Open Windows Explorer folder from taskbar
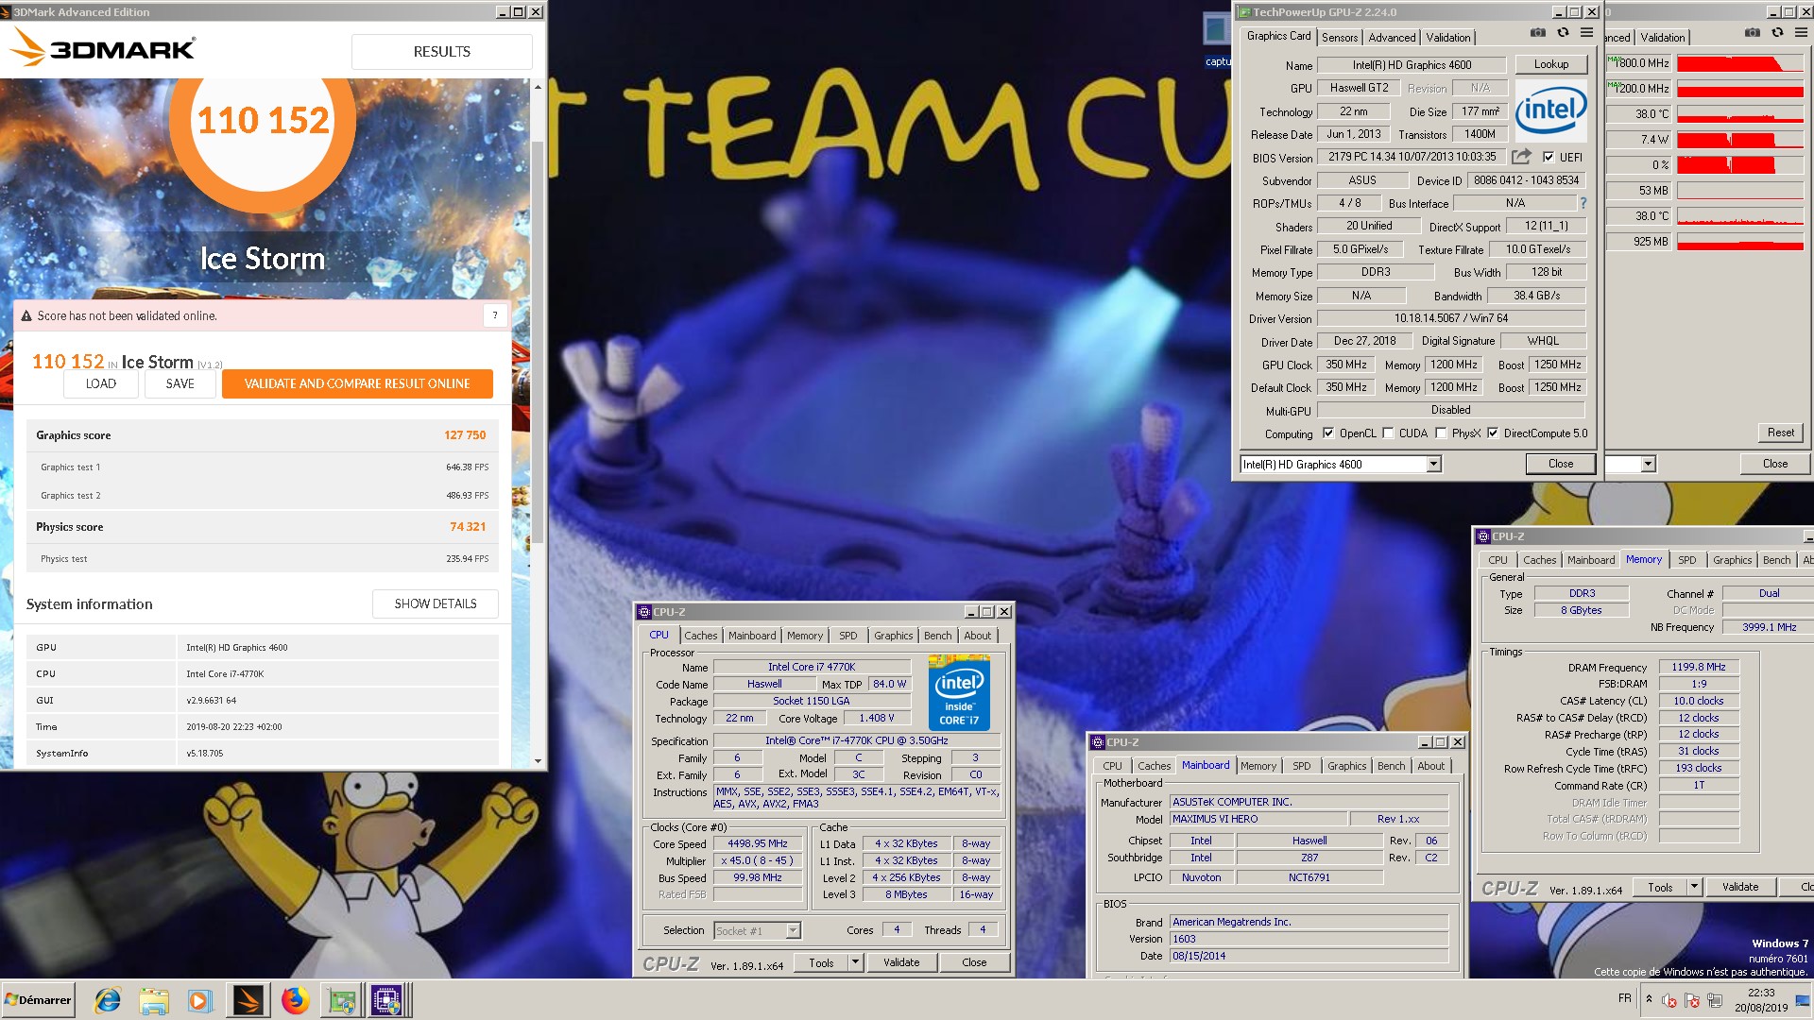The width and height of the screenshot is (1814, 1020). 154,1000
